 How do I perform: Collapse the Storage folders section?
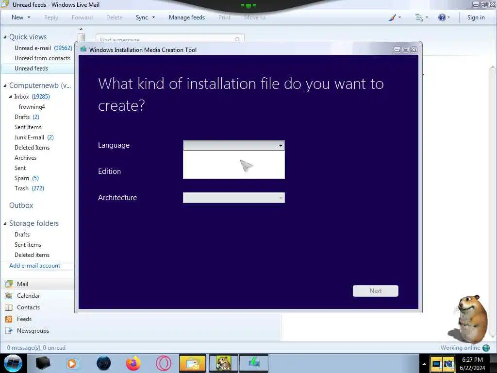5,223
